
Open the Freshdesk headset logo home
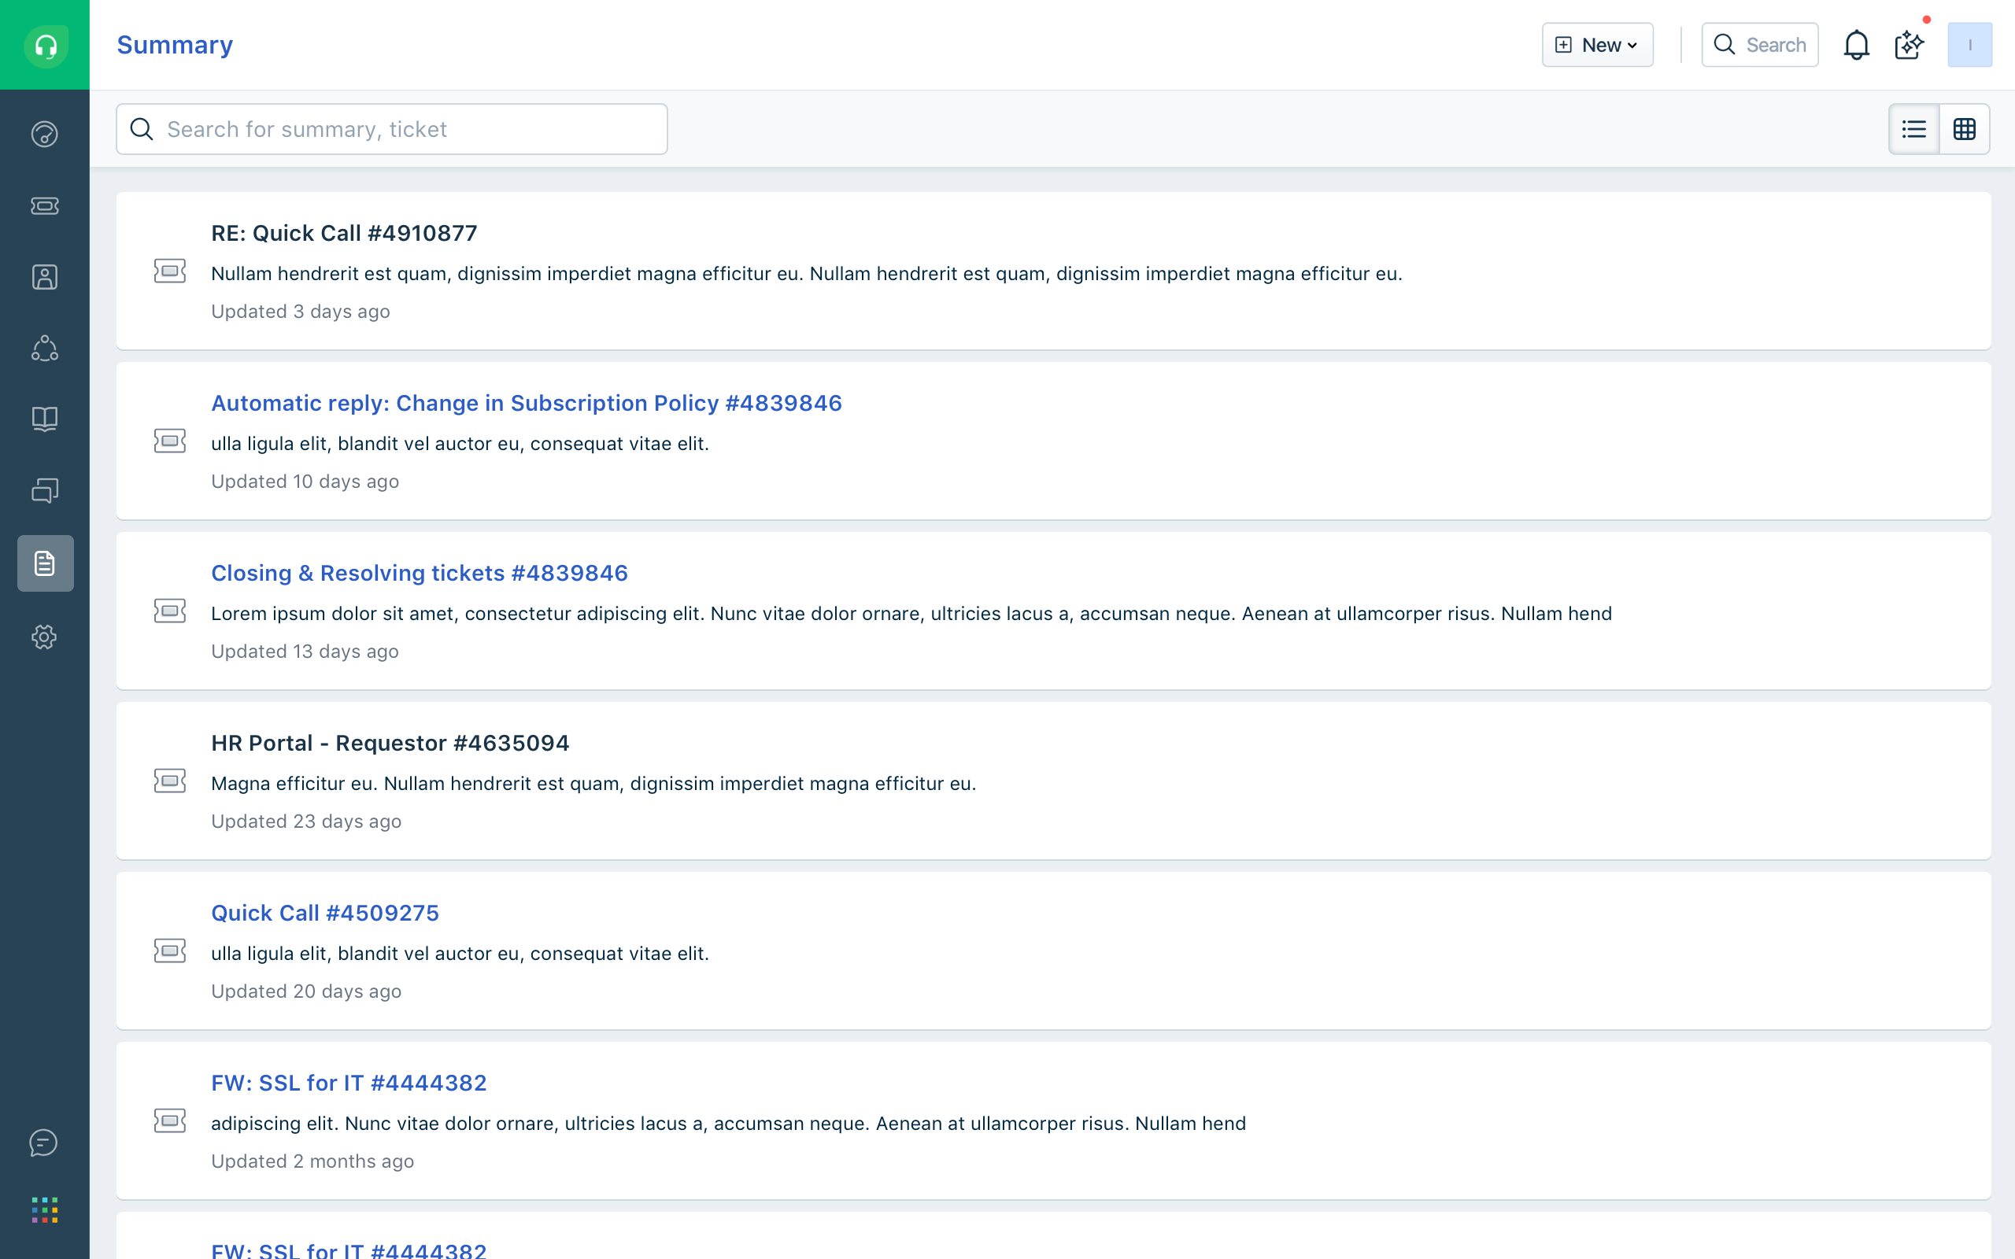45,45
